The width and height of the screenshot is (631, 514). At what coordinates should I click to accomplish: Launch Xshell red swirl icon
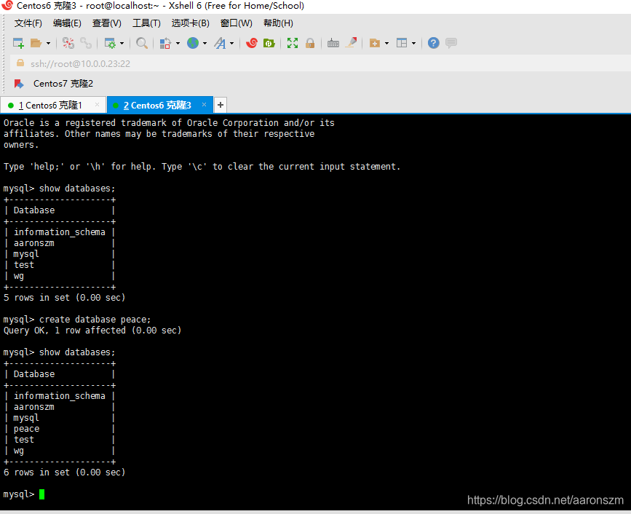[252, 43]
